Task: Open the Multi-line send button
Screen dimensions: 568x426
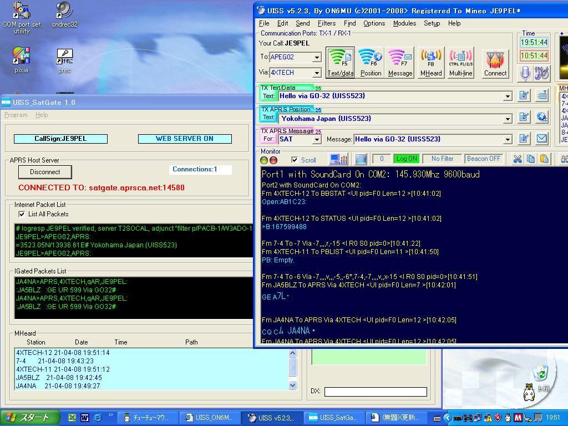Action: 461,63
